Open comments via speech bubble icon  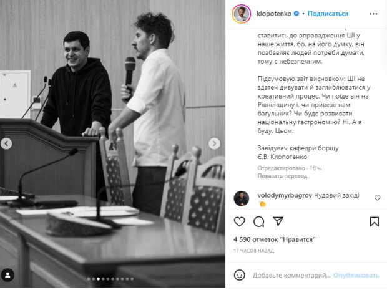[258, 221]
